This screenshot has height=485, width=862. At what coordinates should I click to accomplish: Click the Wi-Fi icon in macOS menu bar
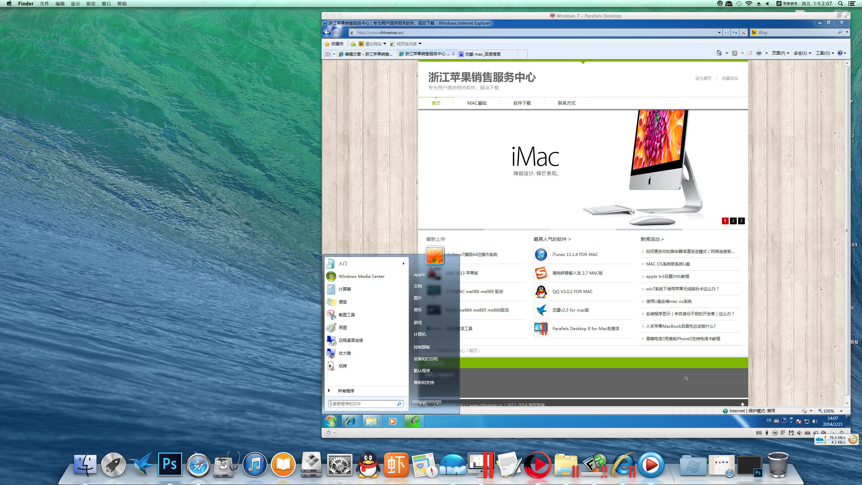pos(749,4)
